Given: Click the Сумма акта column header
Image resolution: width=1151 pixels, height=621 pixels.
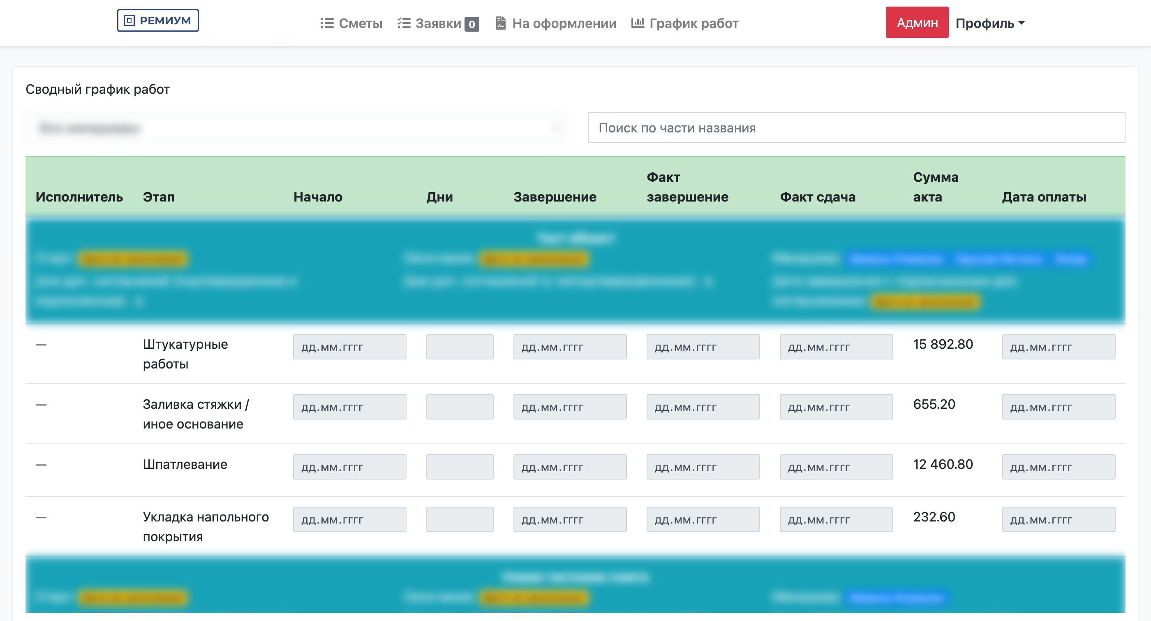Looking at the screenshot, I should (x=936, y=187).
